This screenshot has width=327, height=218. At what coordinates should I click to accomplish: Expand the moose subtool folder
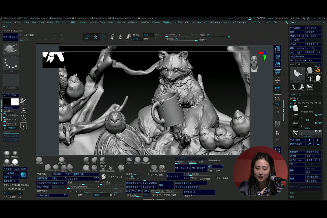coord(295,125)
